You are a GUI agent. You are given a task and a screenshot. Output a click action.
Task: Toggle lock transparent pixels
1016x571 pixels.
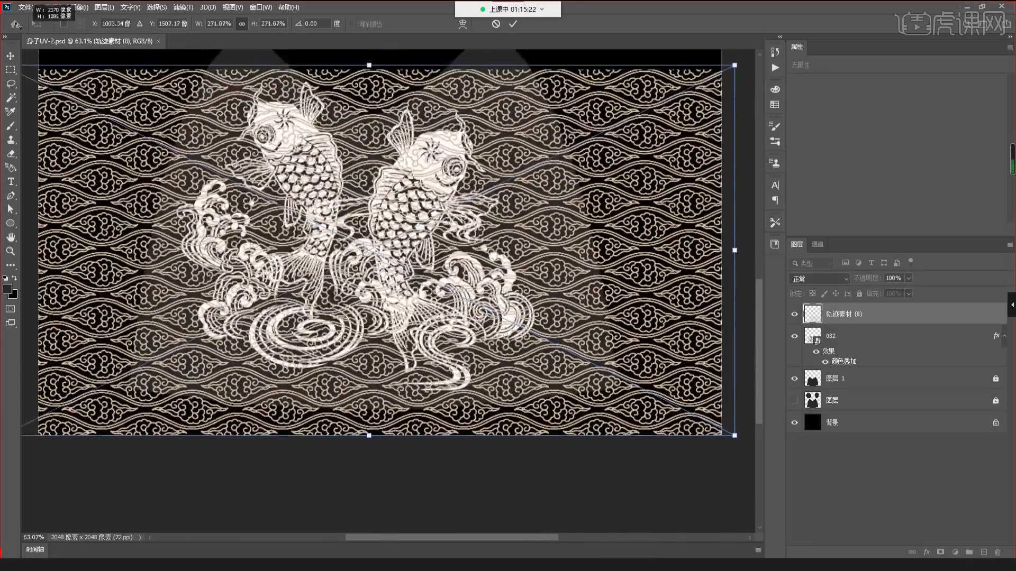coord(812,293)
